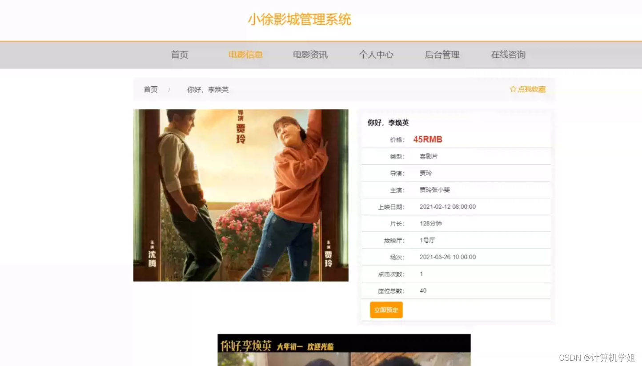
Task: Click the red 45RMB price text
Action: (x=427, y=139)
